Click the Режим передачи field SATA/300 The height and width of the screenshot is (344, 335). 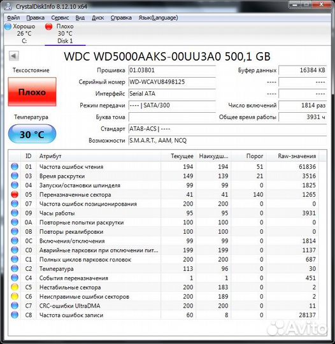pyautogui.click(x=172, y=106)
